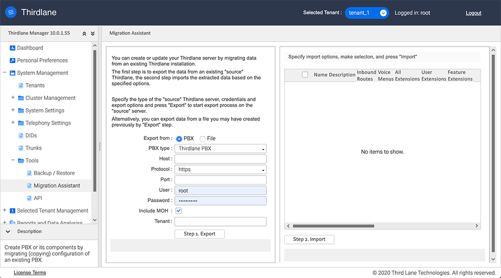This screenshot has height=278, width=501.
Task: Click the Tools folder icon
Action: 21,160
